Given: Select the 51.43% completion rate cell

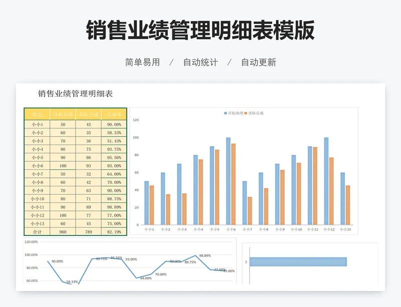Looking at the screenshot, I should click(x=114, y=141).
